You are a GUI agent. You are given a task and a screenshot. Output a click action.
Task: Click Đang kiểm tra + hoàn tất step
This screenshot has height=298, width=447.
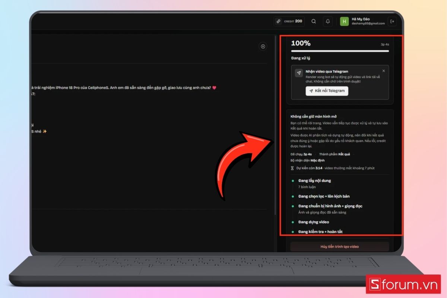coord(320,232)
